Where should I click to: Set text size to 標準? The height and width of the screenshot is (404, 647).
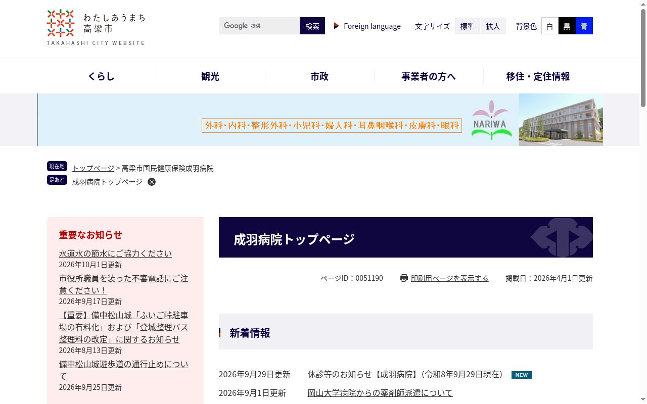click(x=468, y=26)
